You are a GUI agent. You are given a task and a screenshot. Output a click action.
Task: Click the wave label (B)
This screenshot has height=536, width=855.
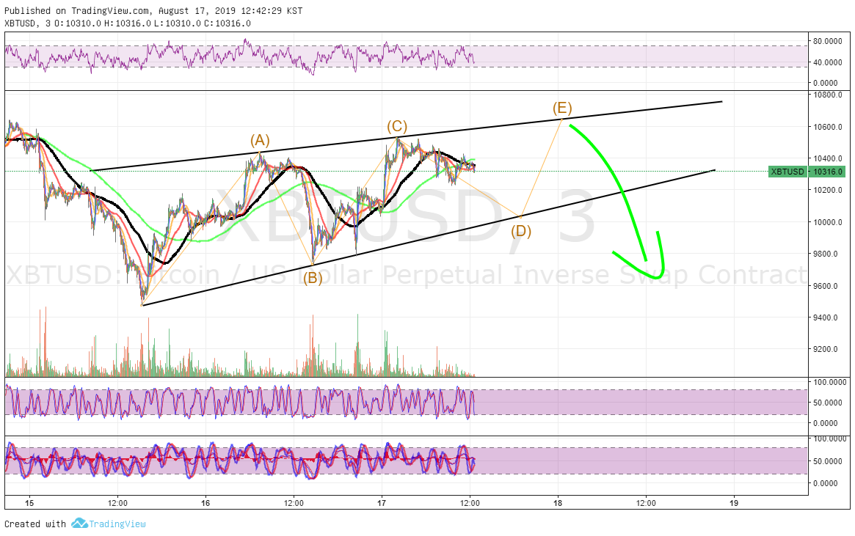[x=313, y=279]
